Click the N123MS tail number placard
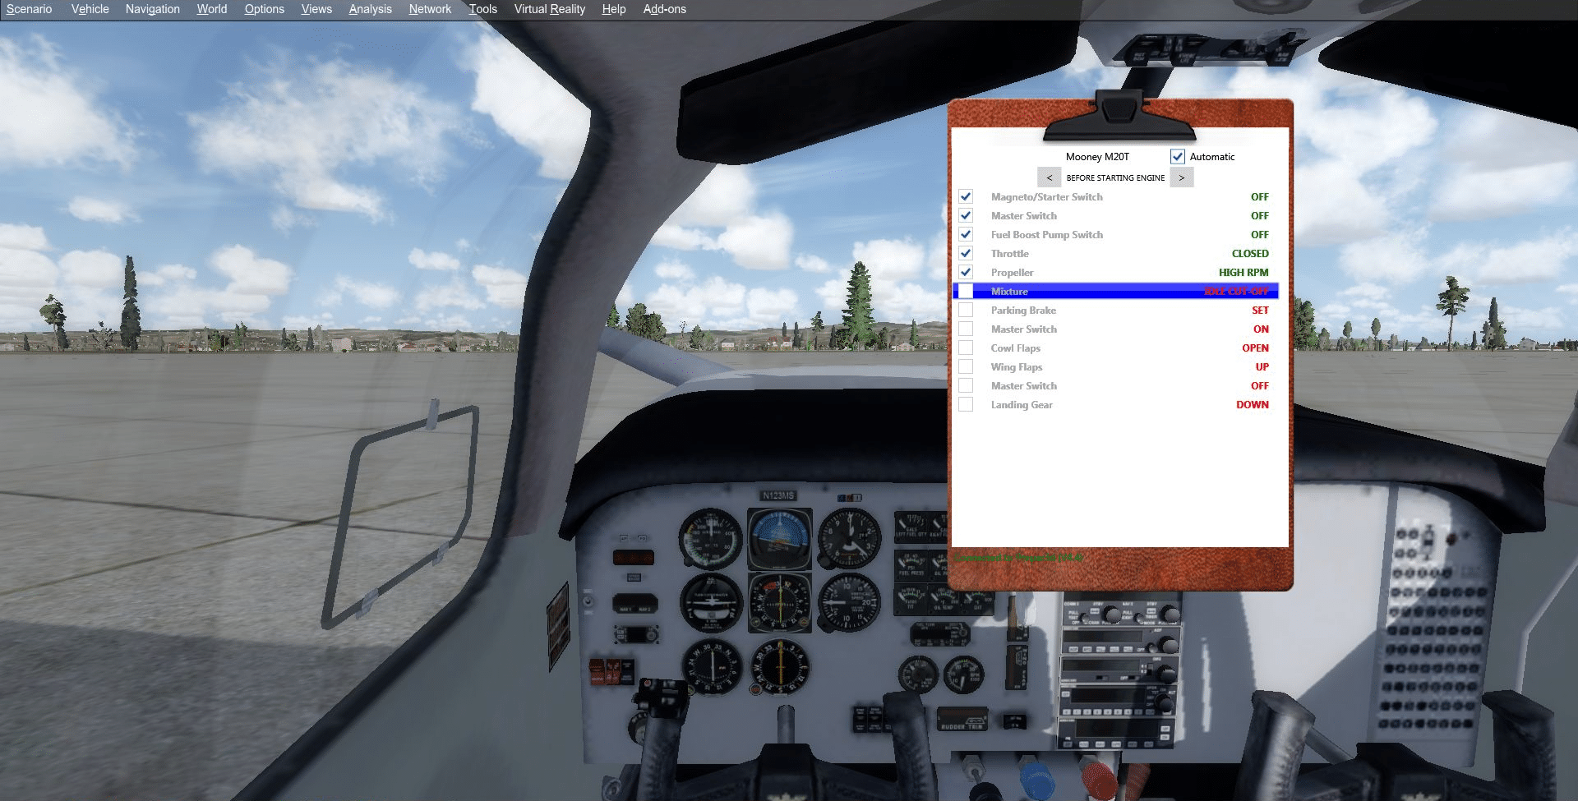The image size is (1578, 801). click(x=777, y=495)
